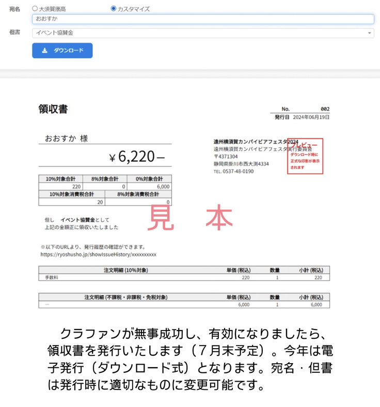Click the TEL. 0537-48-0190 phone number
380x407 pixels.
pyautogui.click(x=234, y=171)
